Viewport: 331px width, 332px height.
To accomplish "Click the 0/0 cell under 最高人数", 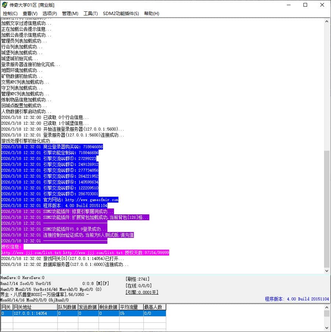I will (x=154, y=313).
